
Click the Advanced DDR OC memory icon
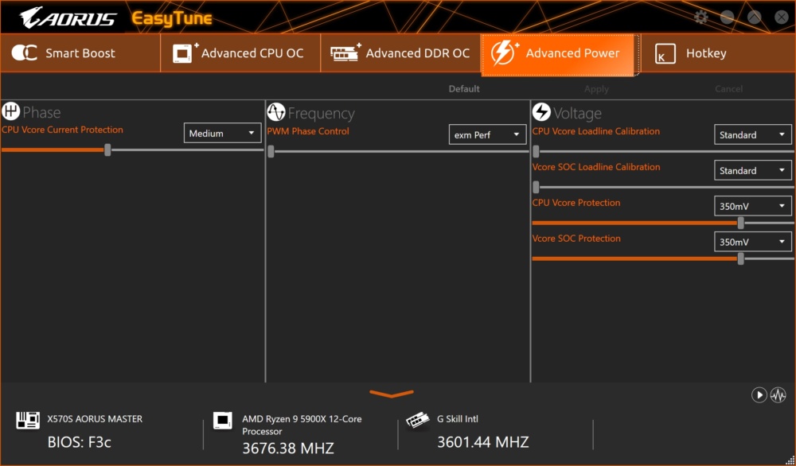click(345, 52)
